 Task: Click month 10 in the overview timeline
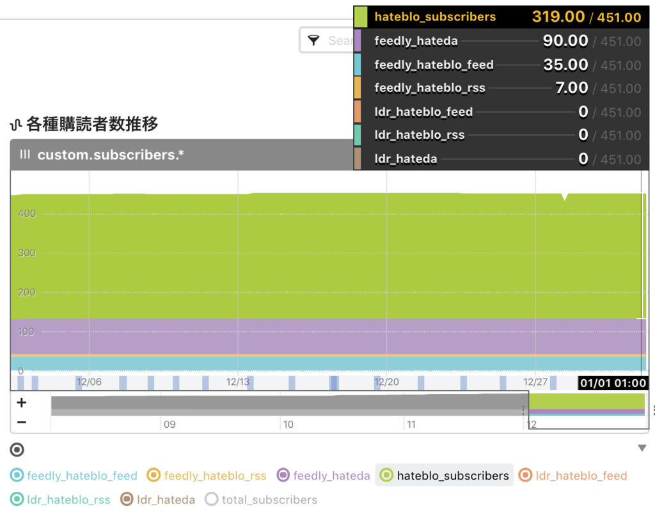tap(288, 425)
